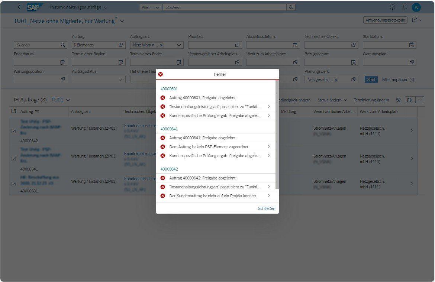
Task: Open the TU user avatar menu
Action: (416, 7)
